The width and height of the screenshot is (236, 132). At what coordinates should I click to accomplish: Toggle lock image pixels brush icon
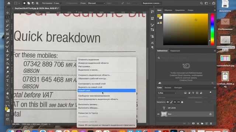(x=171, y=102)
